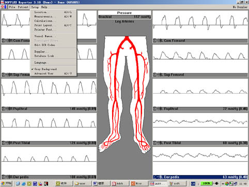The width and height of the screenshot is (249, 187).
Task: Click the sigma icon on L Dor pedis bar
Action: [155, 177]
